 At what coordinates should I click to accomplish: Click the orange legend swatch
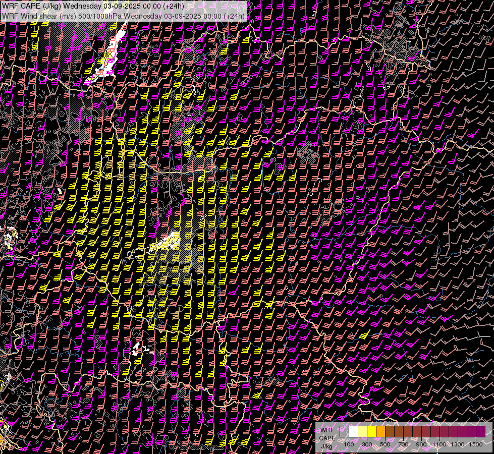(x=380, y=431)
